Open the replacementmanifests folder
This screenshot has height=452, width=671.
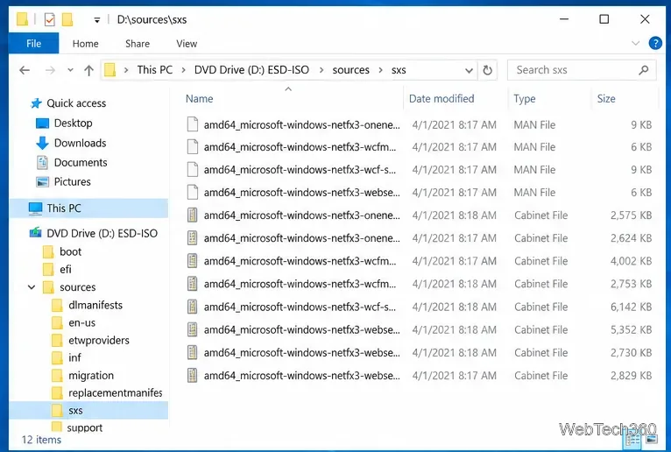point(107,393)
